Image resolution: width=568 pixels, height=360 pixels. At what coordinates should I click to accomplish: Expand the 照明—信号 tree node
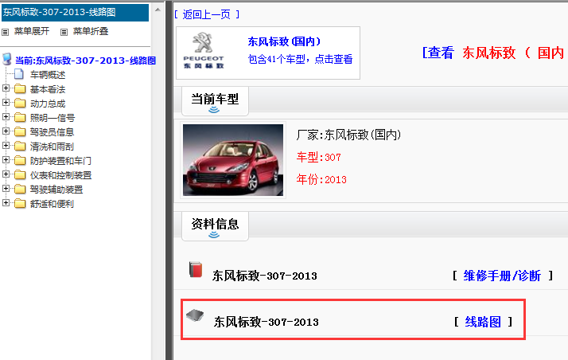(x=6, y=117)
